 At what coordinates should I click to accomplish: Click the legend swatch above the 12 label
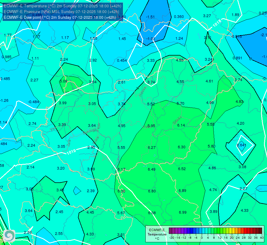219,231
